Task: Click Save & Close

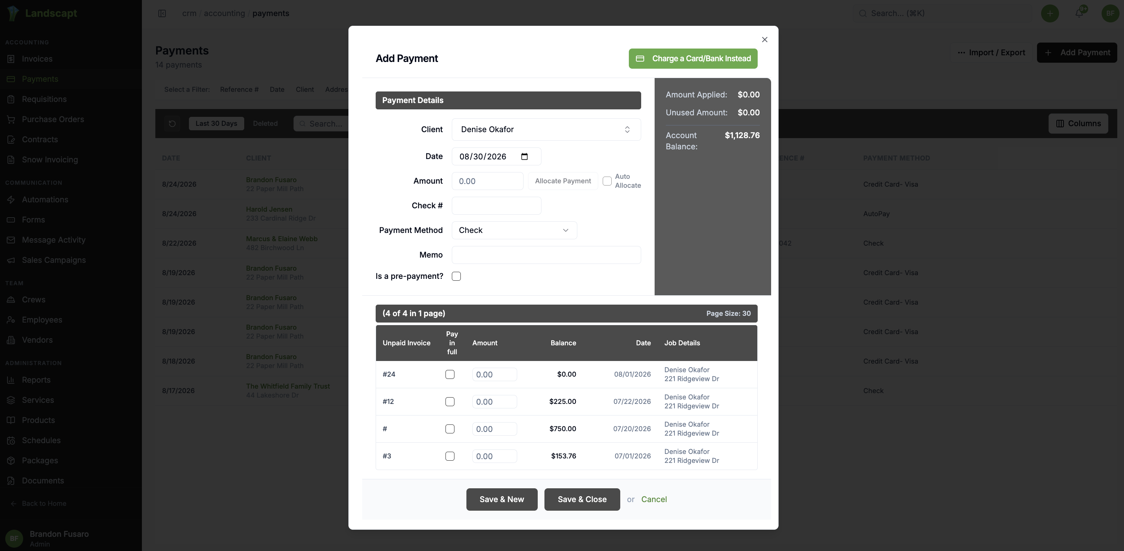Action: [x=582, y=499]
